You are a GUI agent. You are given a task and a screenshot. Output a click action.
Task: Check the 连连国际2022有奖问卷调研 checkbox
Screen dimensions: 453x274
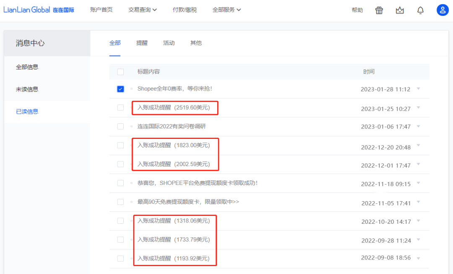click(120, 126)
